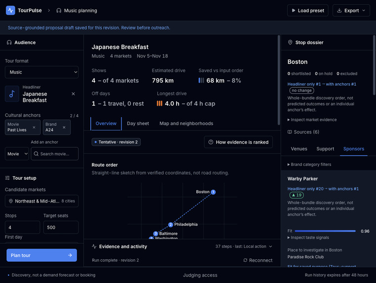Click the Load preset button
The width and height of the screenshot is (376, 283).
click(308, 10)
